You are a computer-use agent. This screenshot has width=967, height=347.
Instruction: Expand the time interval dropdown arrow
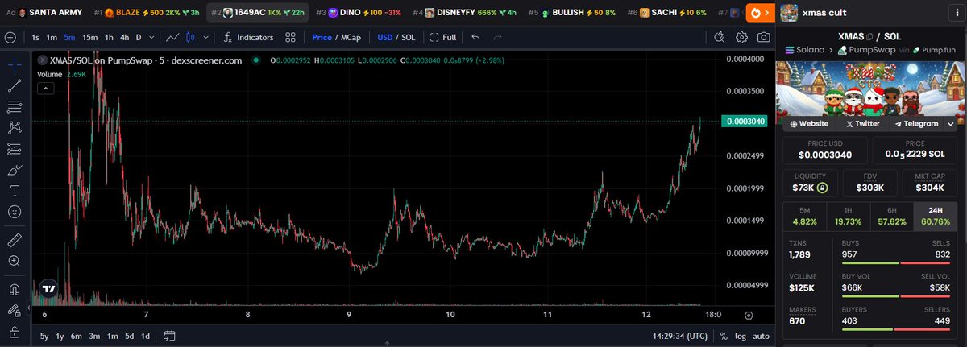[151, 37]
